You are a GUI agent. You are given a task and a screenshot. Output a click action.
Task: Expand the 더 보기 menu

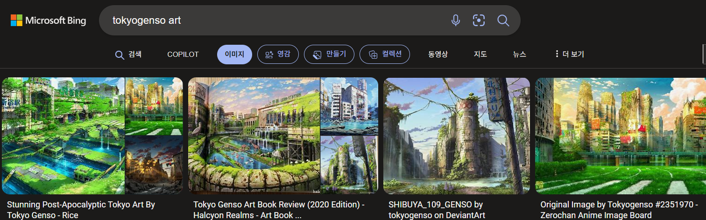(x=569, y=55)
